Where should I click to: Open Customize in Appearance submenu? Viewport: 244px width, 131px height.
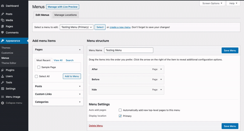pyautogui.click(x=7, y=53)
